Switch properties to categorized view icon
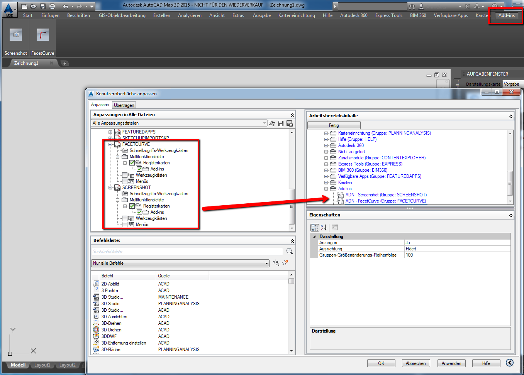 tap(315, 228)
